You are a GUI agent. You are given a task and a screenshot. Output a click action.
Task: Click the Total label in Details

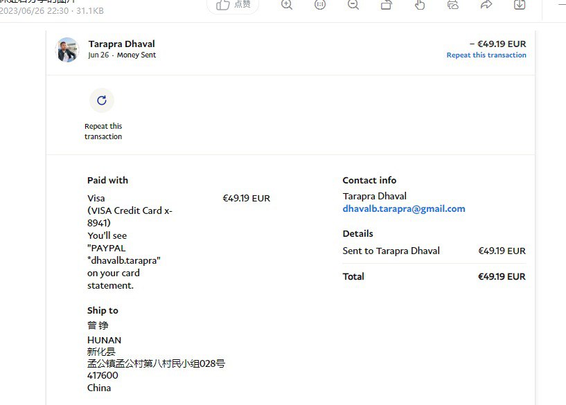[353, 276]
